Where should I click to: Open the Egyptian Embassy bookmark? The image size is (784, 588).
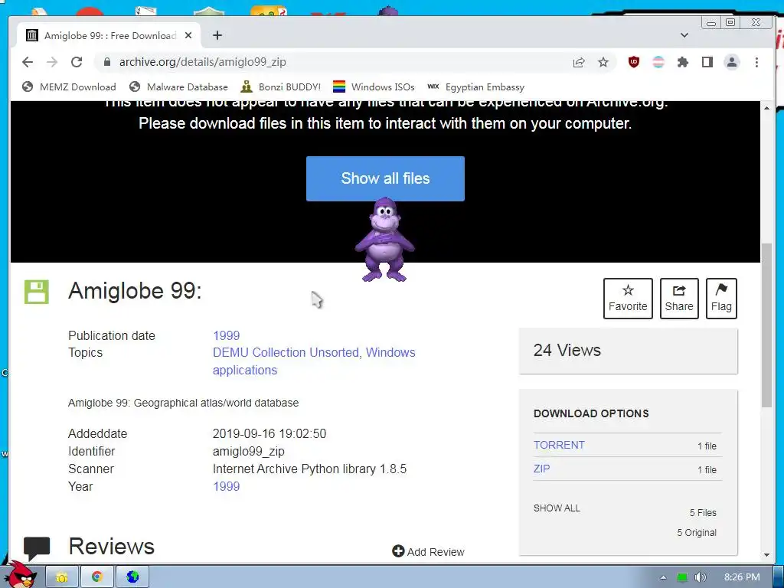[x=476, y=87]
